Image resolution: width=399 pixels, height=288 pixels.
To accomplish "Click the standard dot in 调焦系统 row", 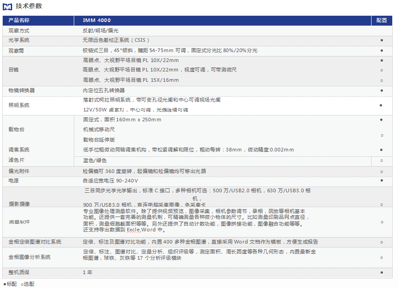I will (381, 150).
